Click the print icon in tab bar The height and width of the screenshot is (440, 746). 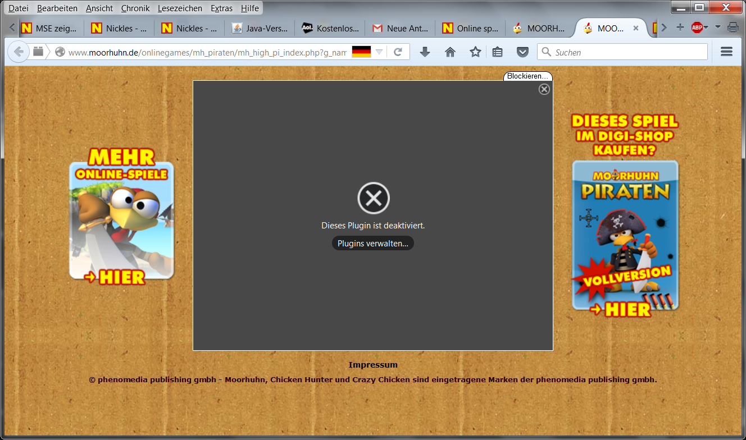click(733, 27)
